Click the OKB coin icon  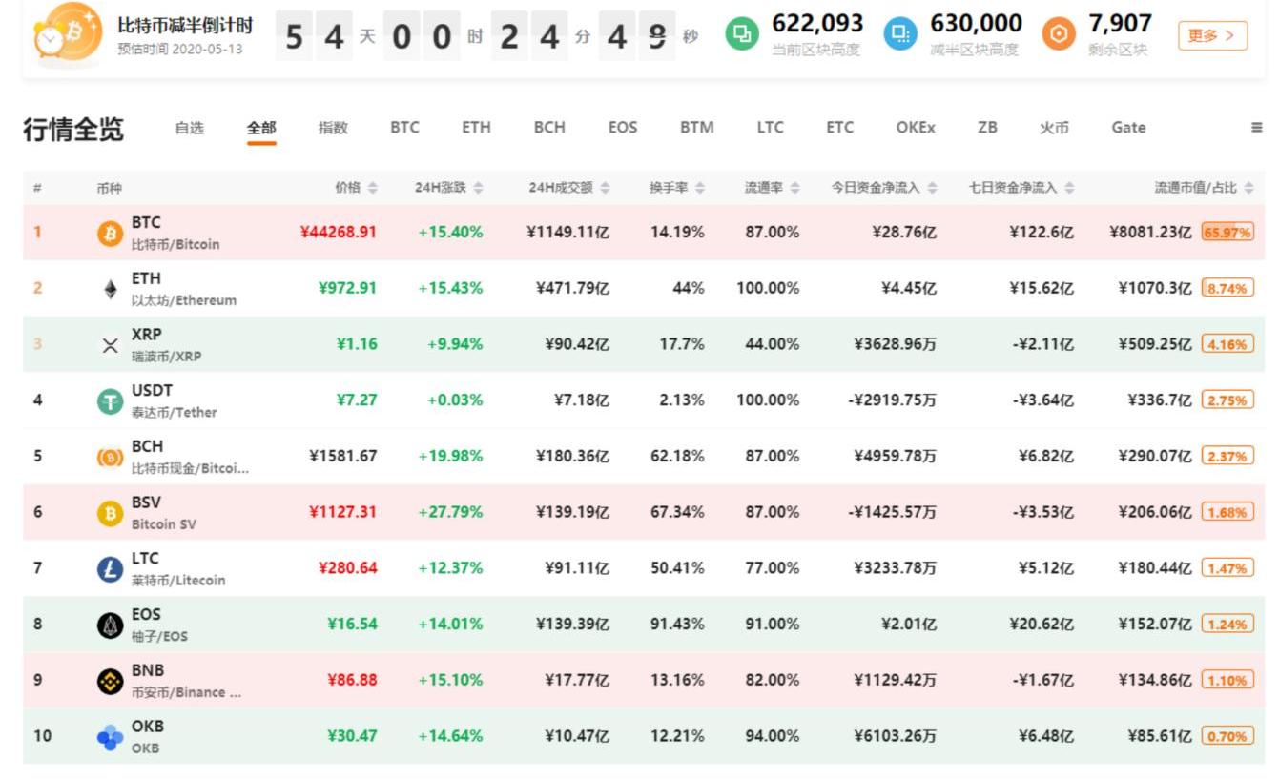tap(111, 737)
